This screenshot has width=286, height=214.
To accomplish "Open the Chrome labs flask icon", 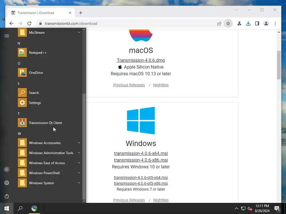I will [x=239, y=23].
